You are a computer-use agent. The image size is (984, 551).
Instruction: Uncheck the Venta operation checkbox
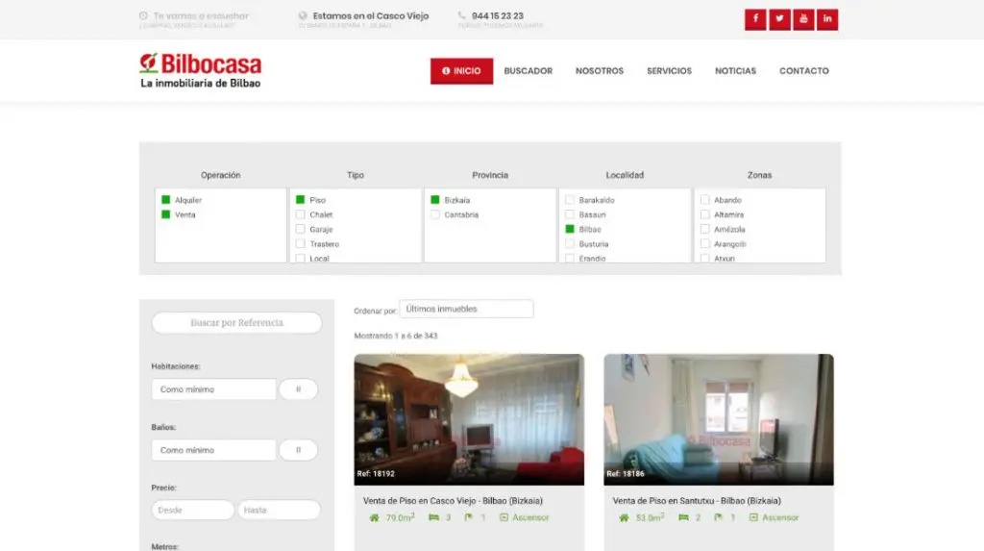tap(165, 214)
